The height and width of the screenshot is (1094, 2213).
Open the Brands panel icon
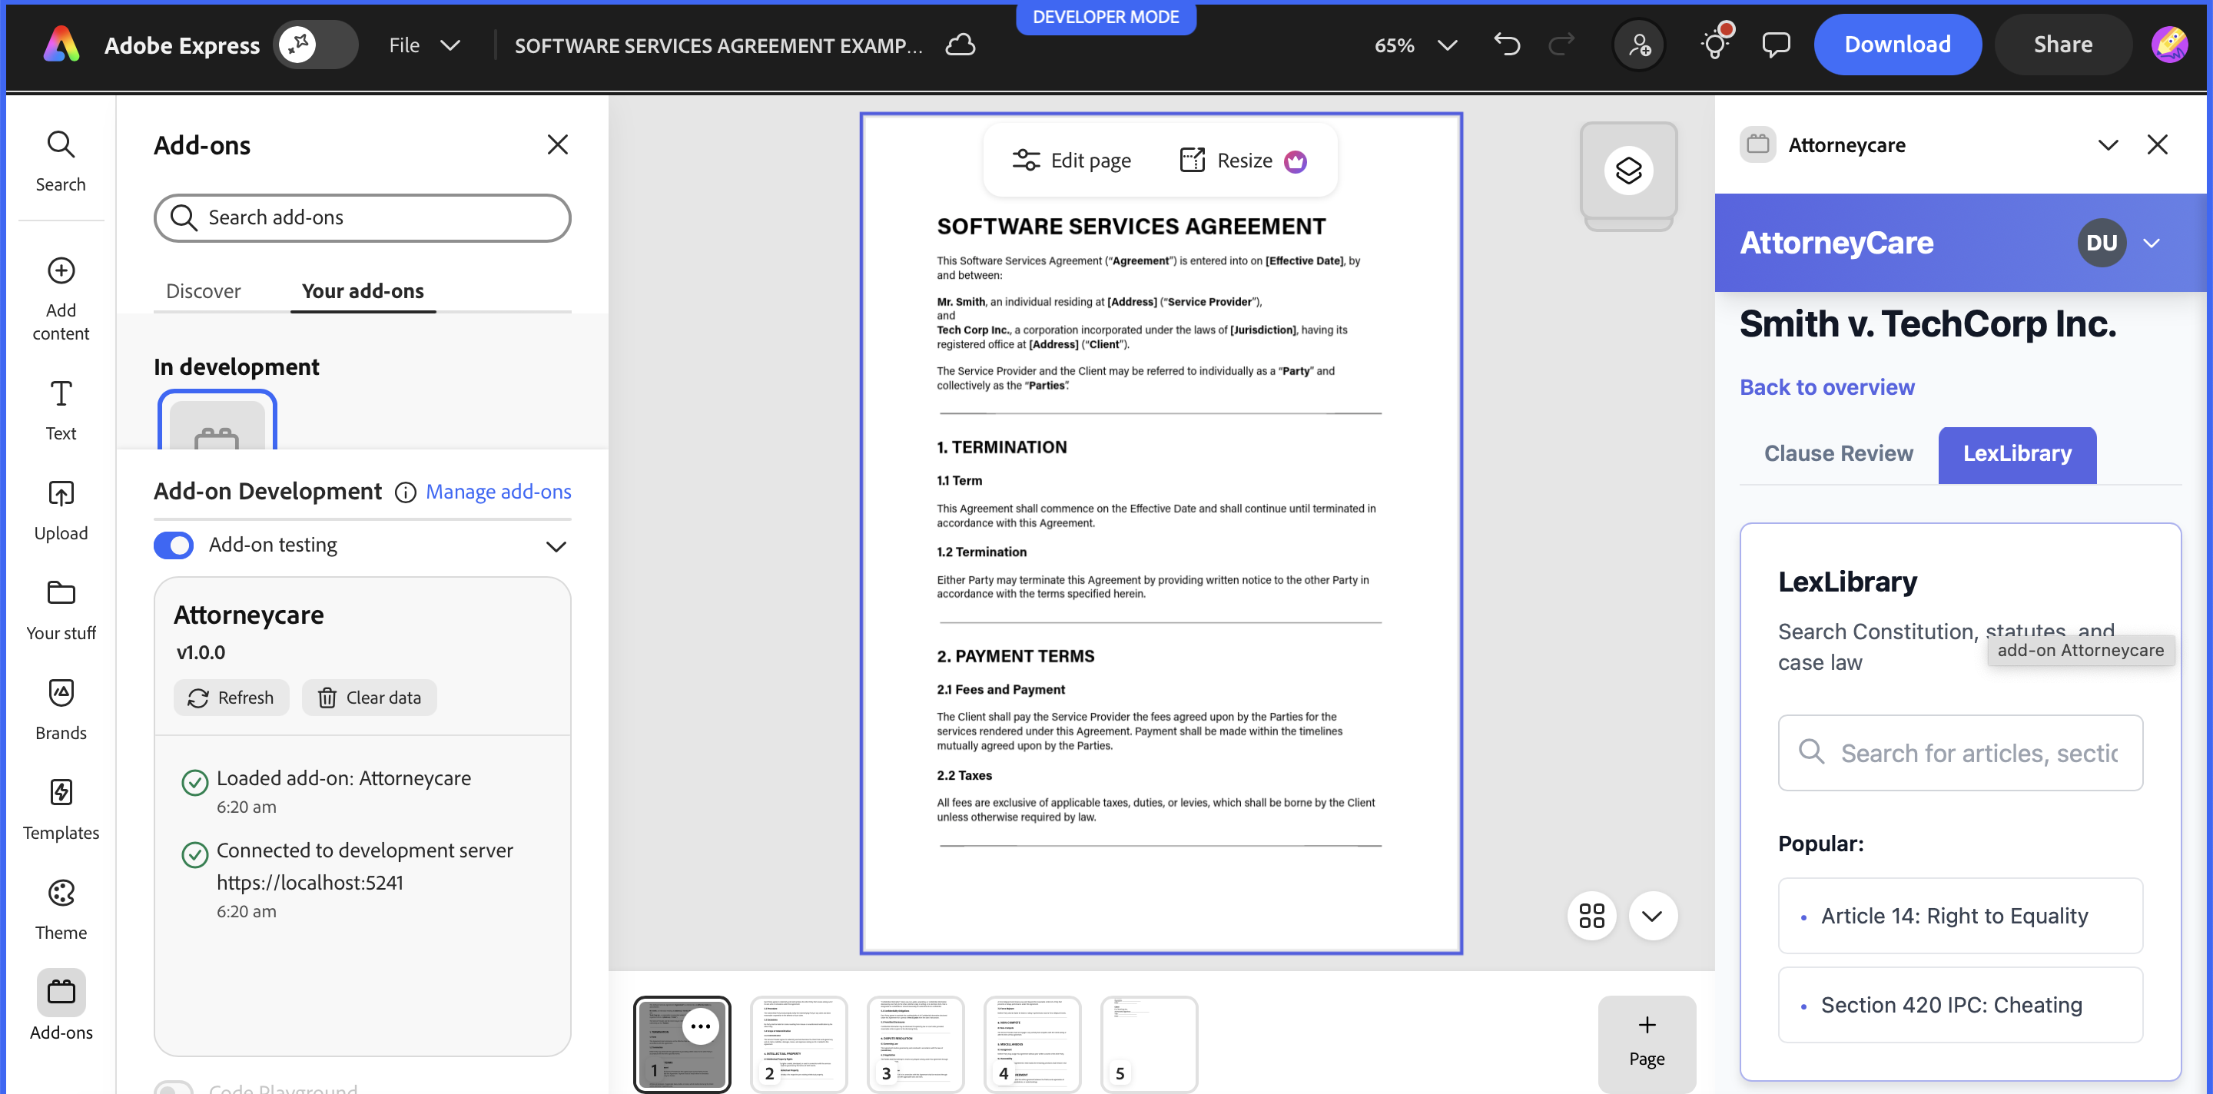[61, 693]
